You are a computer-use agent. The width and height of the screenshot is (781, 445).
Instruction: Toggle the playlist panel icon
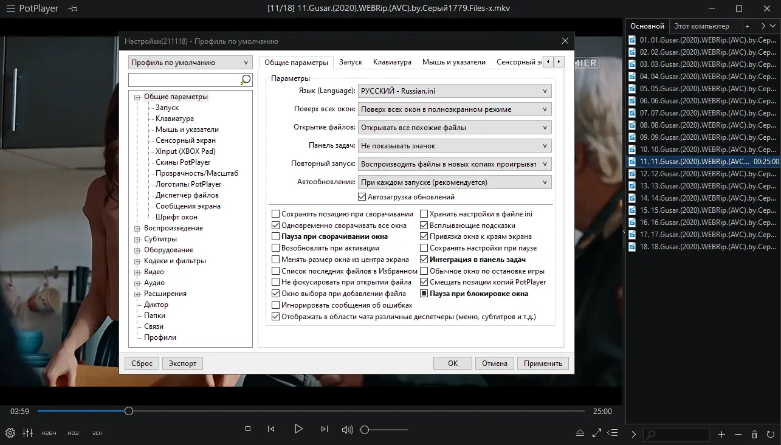[x=613, y=433]
